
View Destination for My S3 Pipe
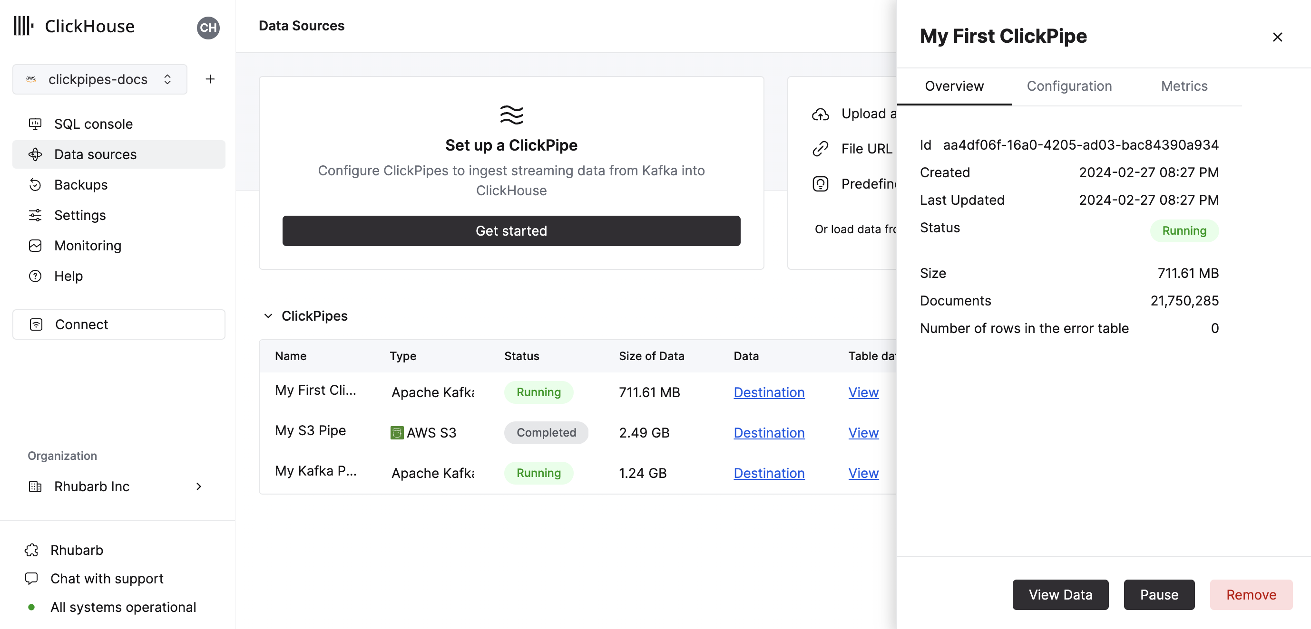(768, 432)
